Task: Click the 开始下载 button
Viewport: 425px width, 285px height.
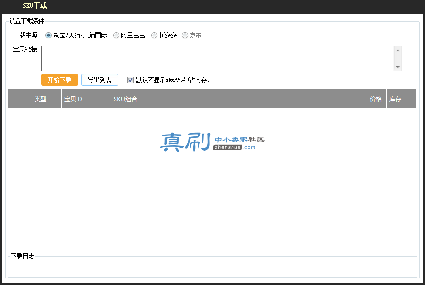Action: tap(60, 80)
